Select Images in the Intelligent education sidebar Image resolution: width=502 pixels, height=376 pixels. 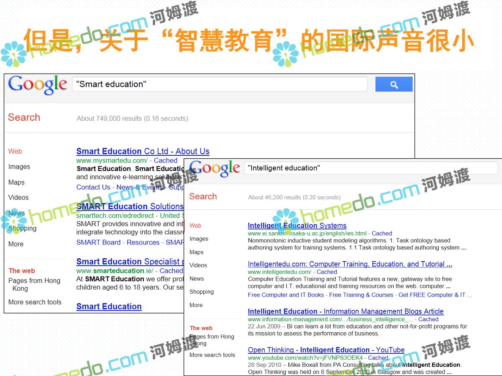tap(199, 239)
